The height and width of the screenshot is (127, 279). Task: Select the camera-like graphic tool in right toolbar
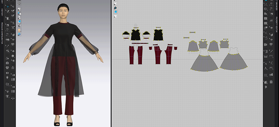(x=271, y=75)
